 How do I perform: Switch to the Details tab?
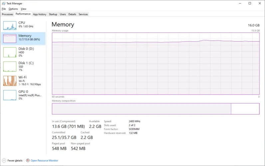72,14
